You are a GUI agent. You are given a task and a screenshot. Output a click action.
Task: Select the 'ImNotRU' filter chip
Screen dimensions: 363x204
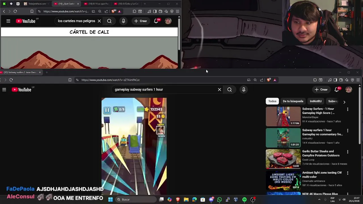coord(316,101)
